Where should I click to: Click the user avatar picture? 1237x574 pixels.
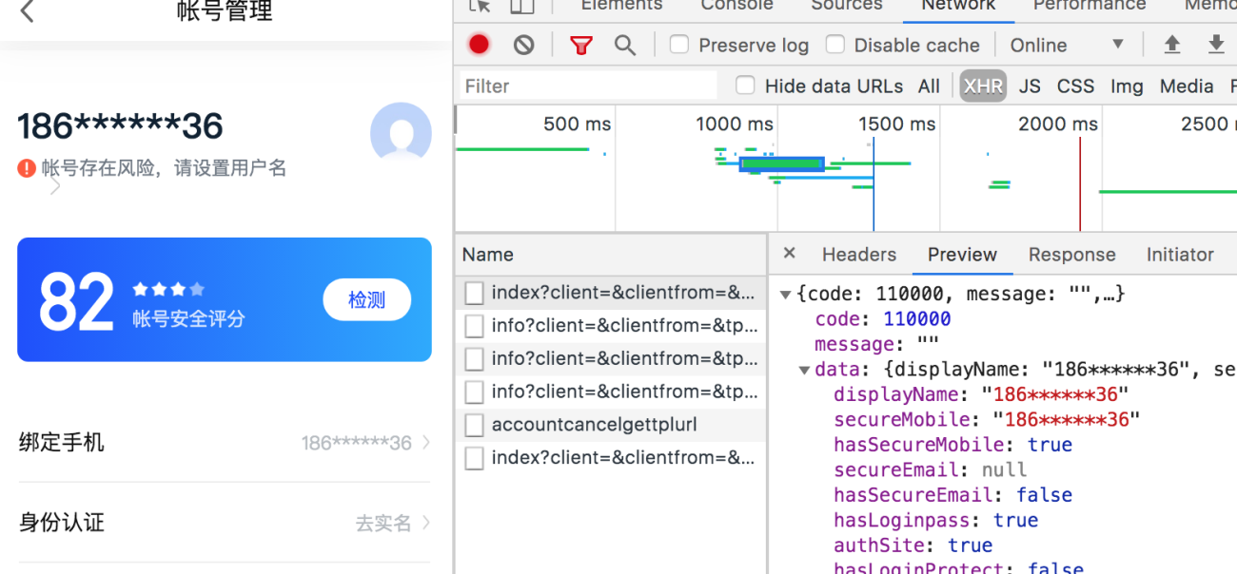coord(401,134)
